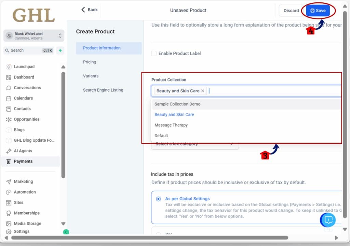Open the Opportunities pipeline icon
350x246 pixels.
[x=9, y=120]
